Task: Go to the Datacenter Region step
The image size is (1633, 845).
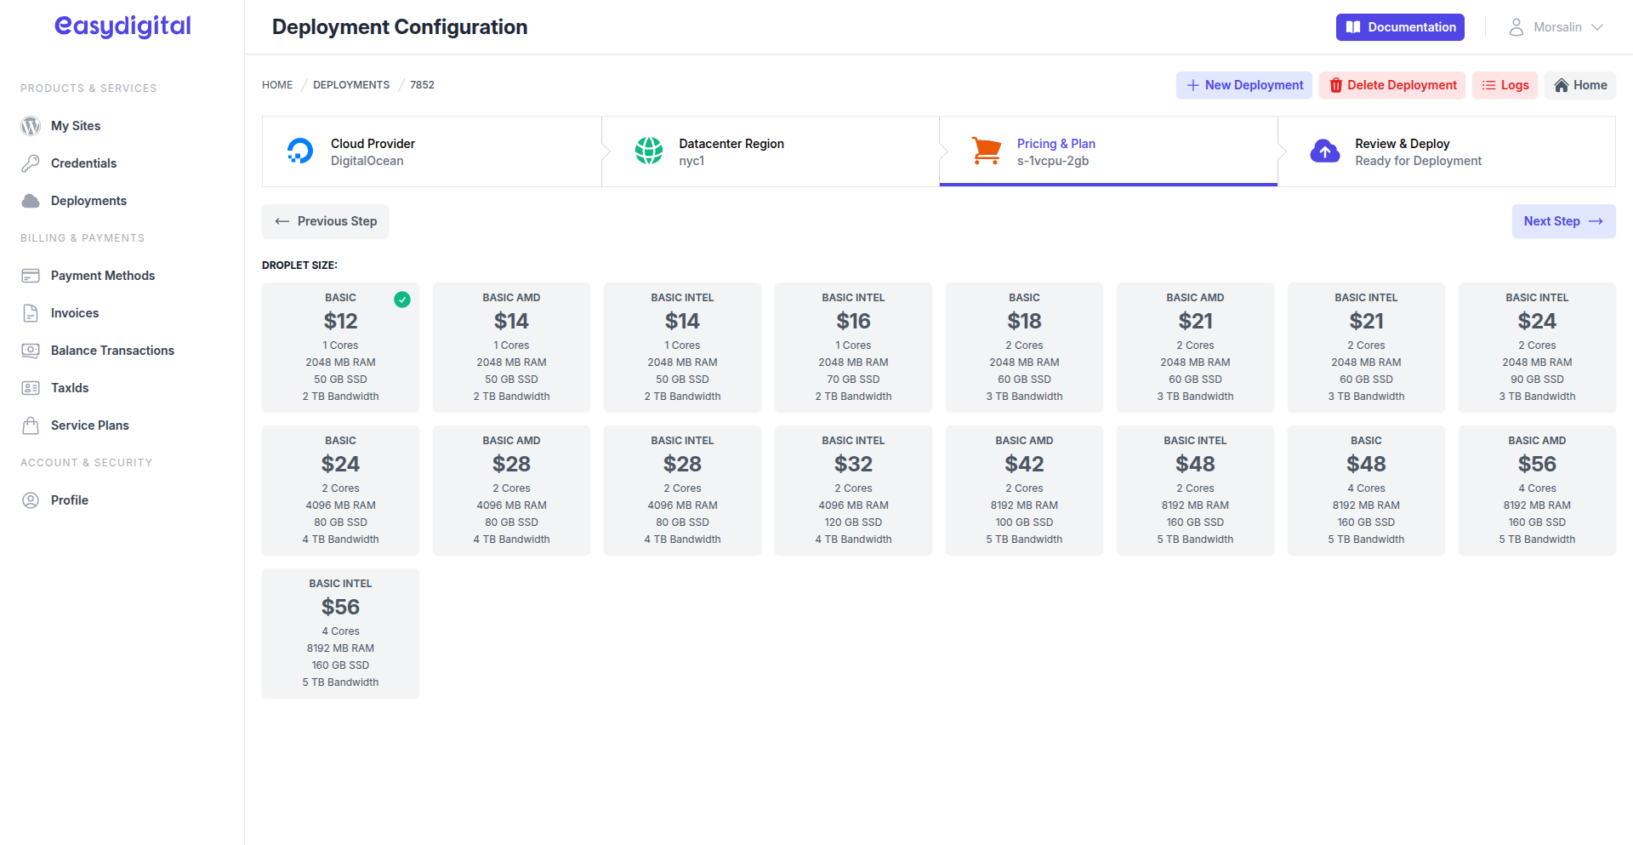Action: (x=770, y=151)
